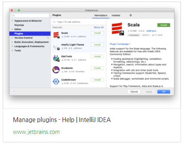Click the plugin search magnifier icon
The width and height of the screenshot is (184, 145).
pos(54,22)
